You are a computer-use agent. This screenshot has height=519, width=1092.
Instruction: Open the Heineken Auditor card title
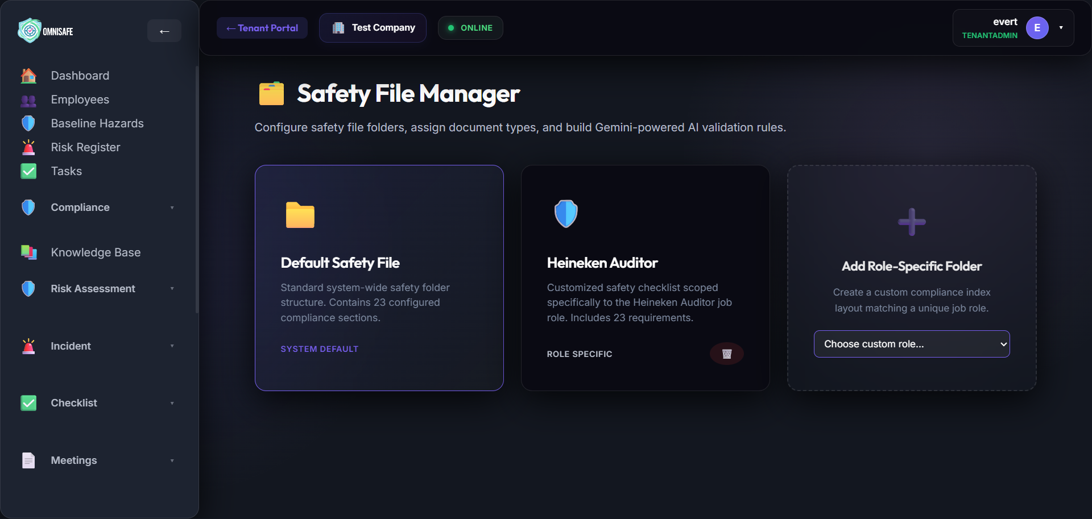[x=602, y=263]
